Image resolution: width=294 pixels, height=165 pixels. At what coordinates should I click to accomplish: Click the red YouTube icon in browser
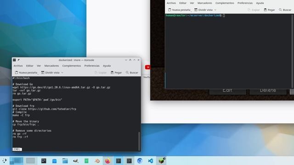point(147,67)
